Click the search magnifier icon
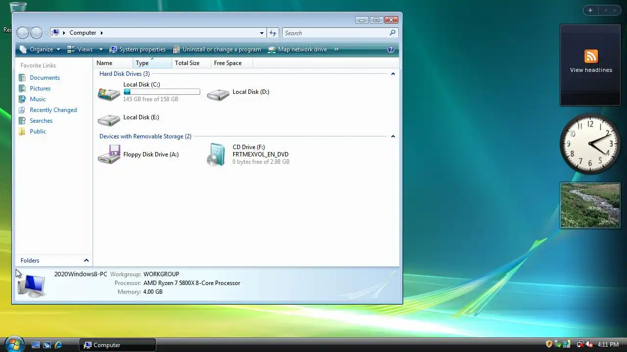 click(392, 33)
